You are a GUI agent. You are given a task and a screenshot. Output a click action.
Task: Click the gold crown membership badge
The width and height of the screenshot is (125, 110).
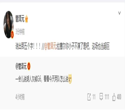pos(26,19)
